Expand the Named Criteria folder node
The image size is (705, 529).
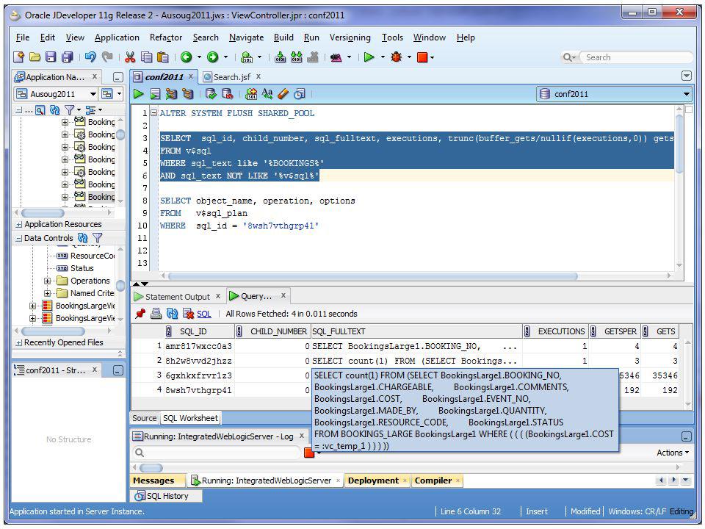pyautogui.click(x=47, y=293)
